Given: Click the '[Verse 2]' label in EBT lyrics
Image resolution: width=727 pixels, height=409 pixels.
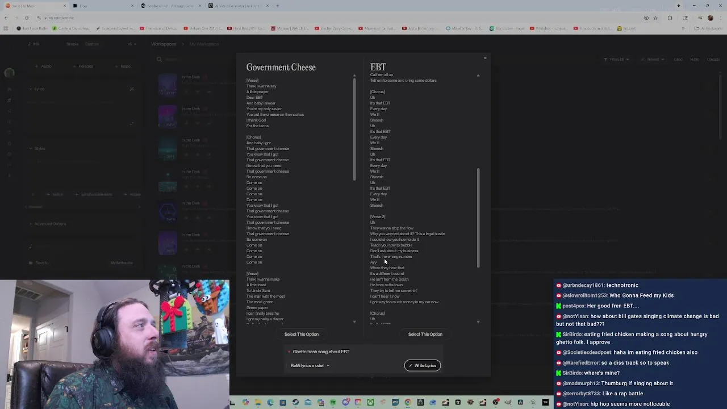Looking at the screenshot, I should (378, 216).
